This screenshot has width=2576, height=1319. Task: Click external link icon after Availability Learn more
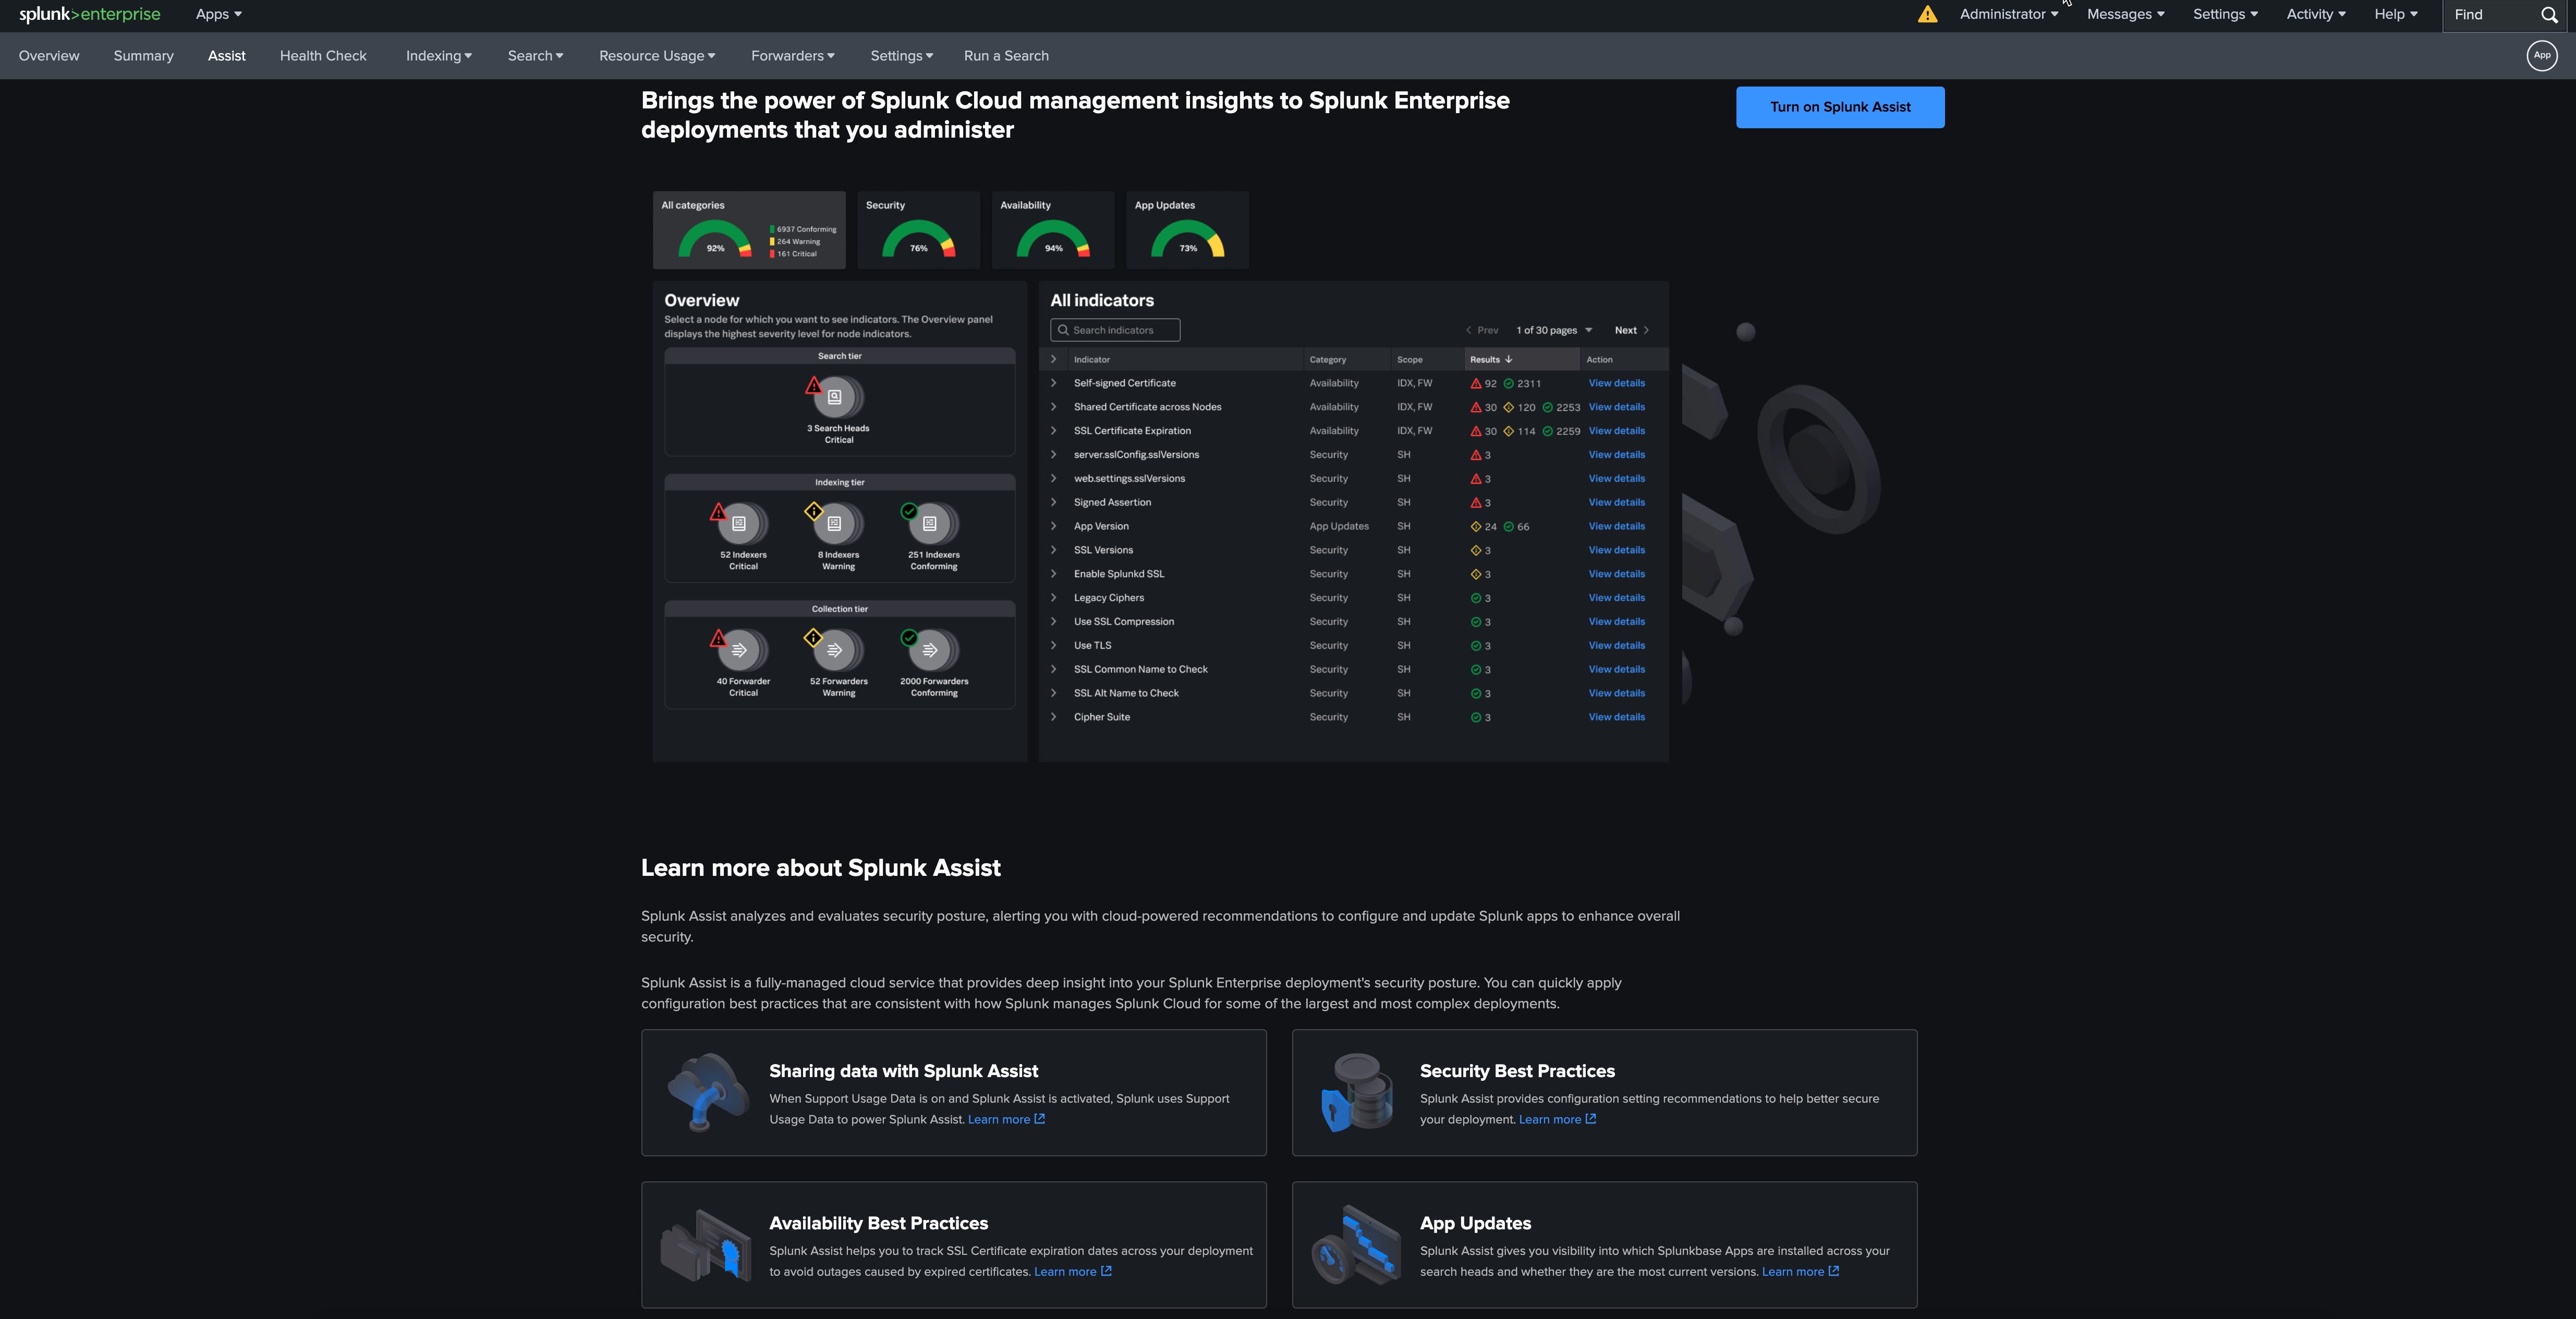click(x=1106, y=1271)
